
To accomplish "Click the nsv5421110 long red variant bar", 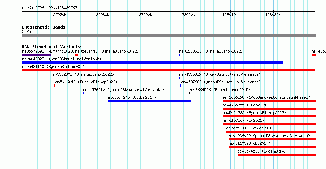I will point(168,70).
